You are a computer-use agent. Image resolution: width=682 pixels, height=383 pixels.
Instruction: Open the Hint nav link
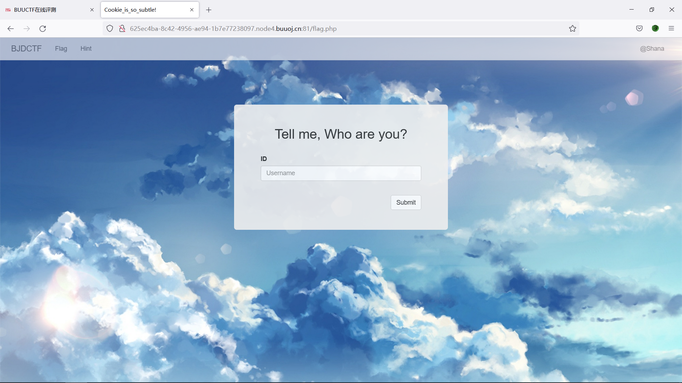(86, 49)
